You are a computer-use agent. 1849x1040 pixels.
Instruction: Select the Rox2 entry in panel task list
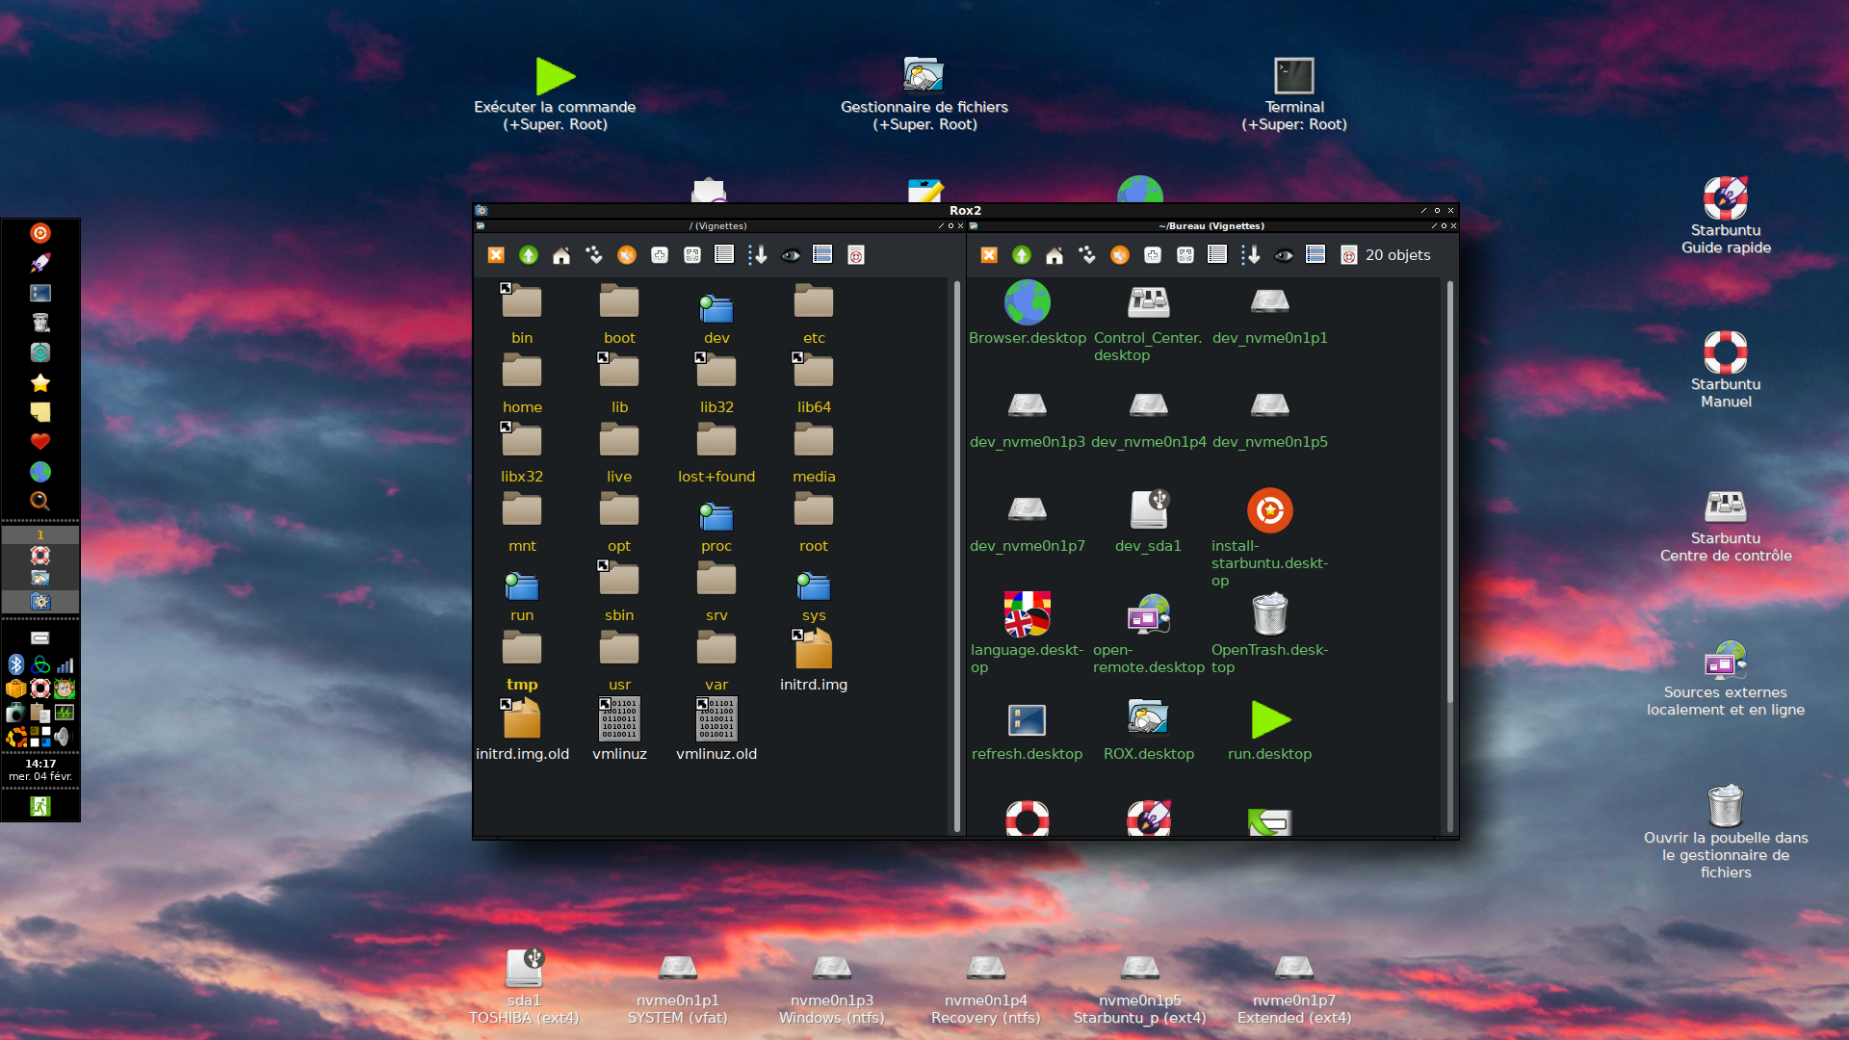click(39, 602)
